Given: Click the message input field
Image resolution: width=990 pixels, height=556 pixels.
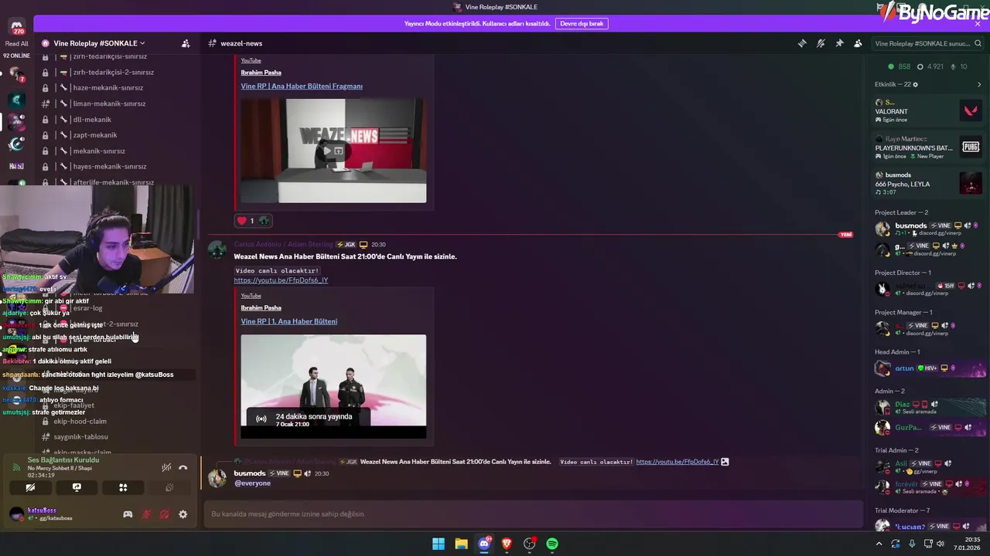Looking at the screenshot, I should click(x=532, y=514).
